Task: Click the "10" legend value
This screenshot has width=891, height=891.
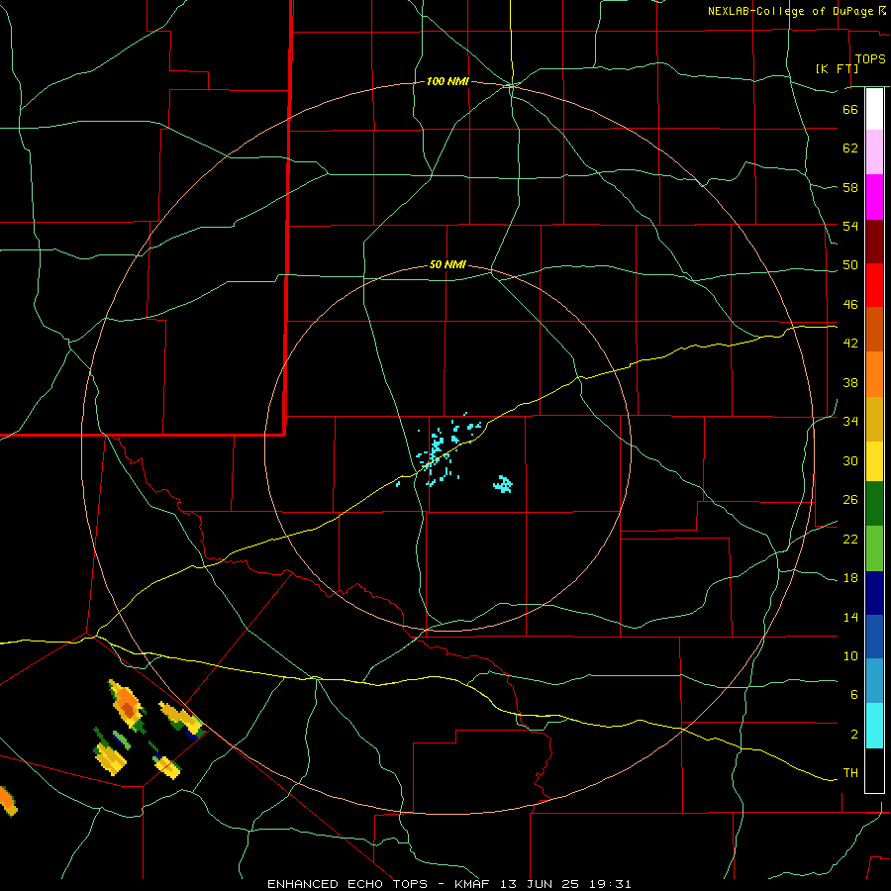Action: pyautogui.click(x=850, y=655)
